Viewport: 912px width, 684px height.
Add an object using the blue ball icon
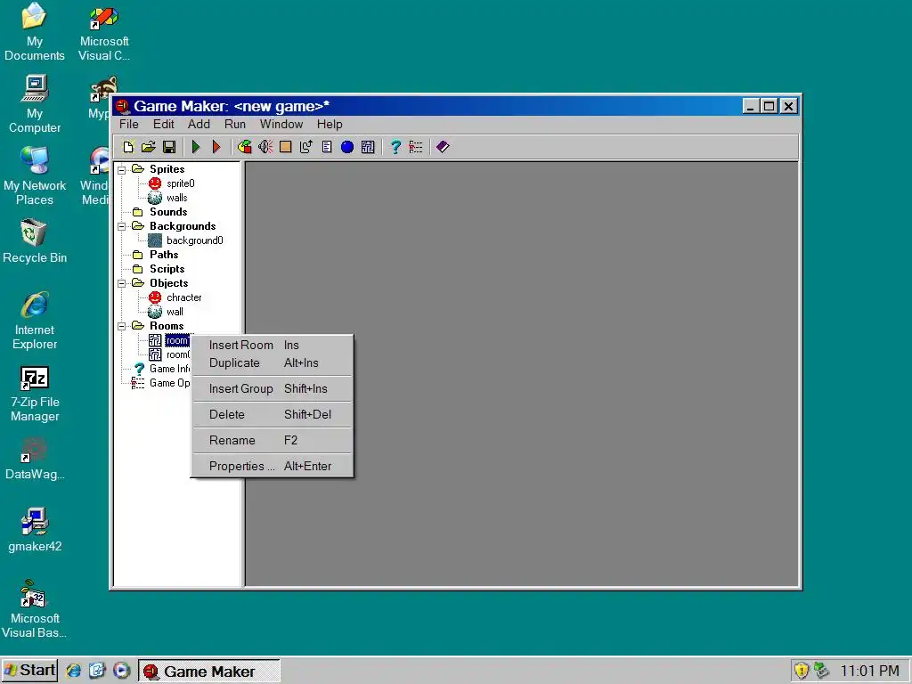pos(347,147)
